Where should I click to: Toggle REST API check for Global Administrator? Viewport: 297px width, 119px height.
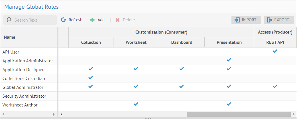(x=275, y=87)
